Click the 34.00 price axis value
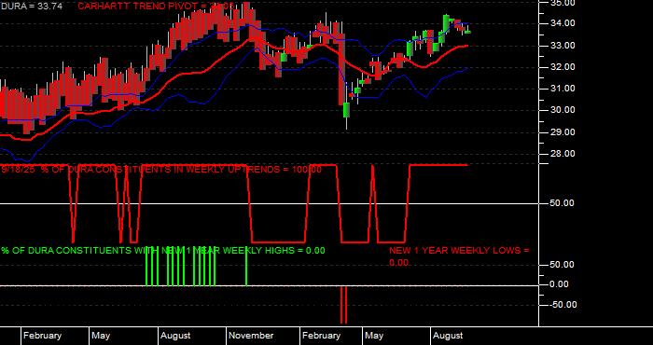 click(563, 23)
